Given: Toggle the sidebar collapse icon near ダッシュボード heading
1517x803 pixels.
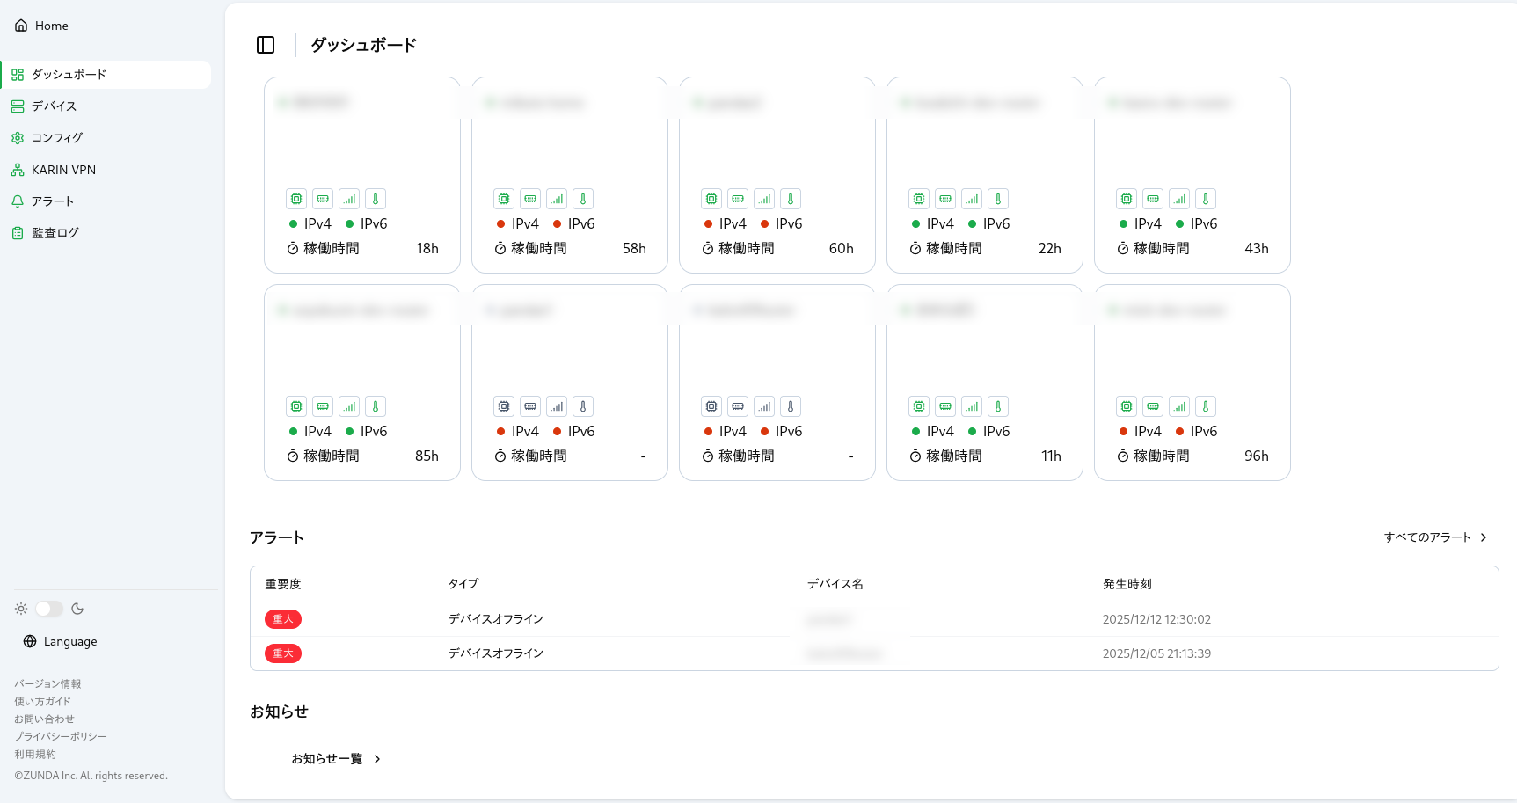Looking at the screenshot, I should (265, 45).
